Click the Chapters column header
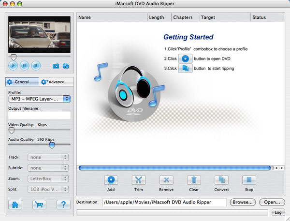 click(x=185, y=17)
